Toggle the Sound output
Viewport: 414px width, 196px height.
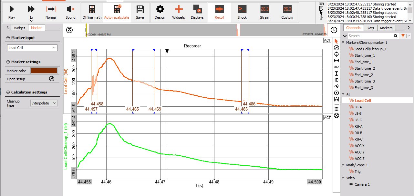(70, 12)
